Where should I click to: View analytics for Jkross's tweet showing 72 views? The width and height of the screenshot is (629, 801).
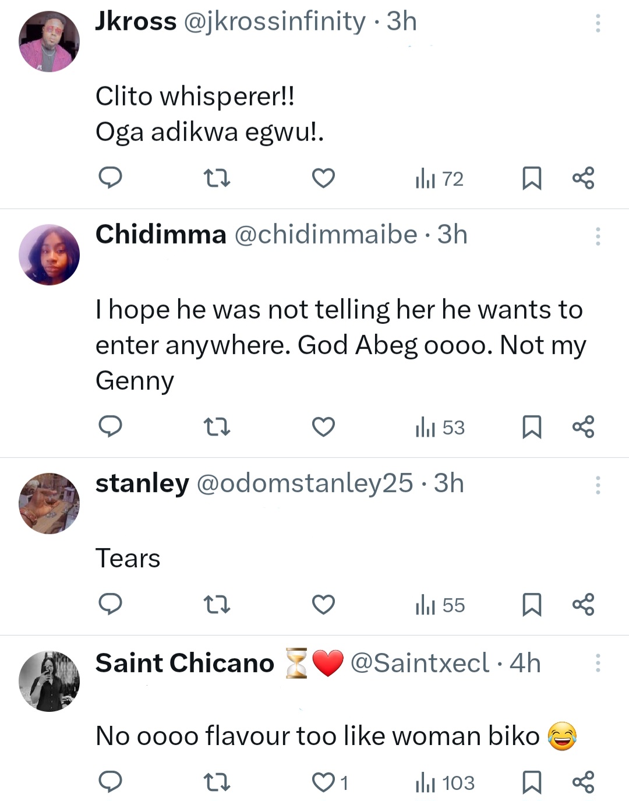(439, 179)
